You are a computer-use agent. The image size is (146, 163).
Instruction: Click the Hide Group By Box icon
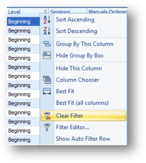tap(47, 55)
